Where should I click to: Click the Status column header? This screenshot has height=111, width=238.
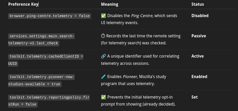[x=198, y=4]
